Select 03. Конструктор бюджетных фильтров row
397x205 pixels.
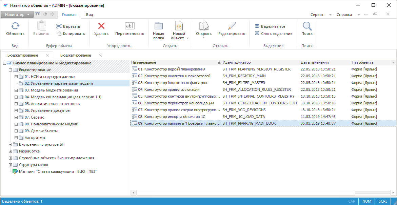[x=263, y=83]
